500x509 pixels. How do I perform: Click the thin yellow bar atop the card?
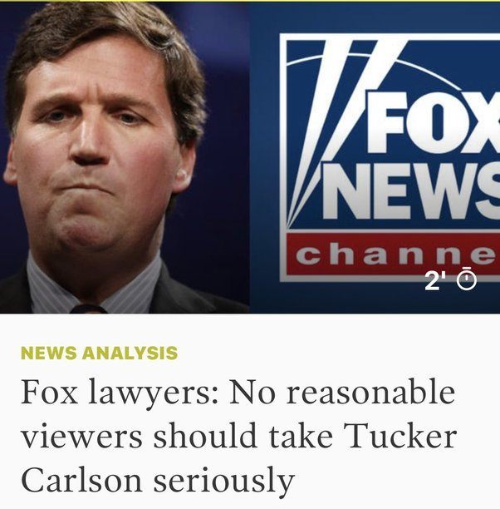250,1
